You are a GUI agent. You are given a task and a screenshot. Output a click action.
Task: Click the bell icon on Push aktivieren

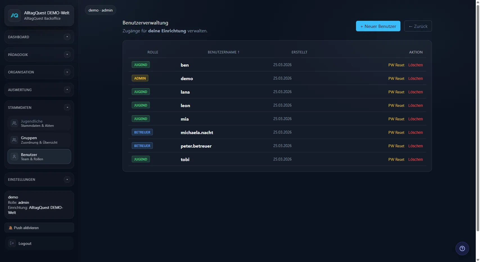coord(10,228)
